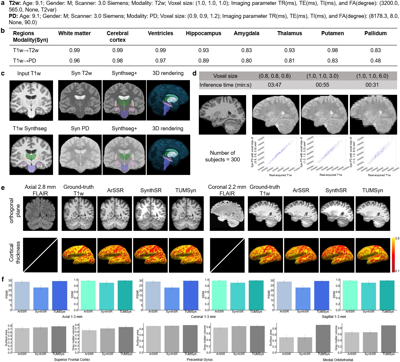Screen dimensions: 400x362
Task: Select the 'Putamen' column header
Action: [x=333, y=33]
